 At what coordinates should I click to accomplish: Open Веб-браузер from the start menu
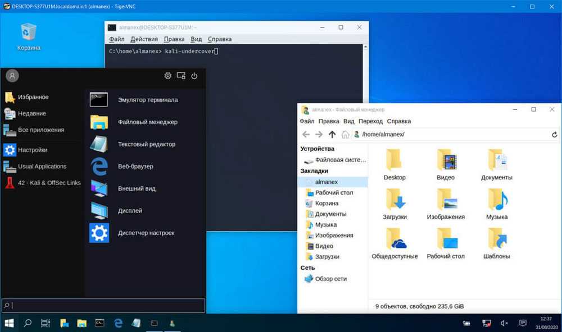[135, 166]
